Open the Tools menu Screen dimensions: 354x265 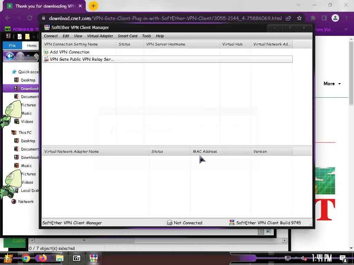[x=147, y=36]
